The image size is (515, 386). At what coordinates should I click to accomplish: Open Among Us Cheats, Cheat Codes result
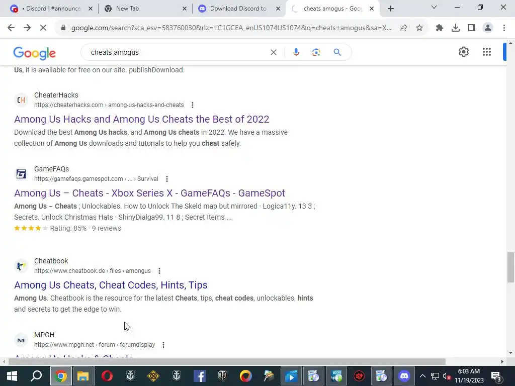(111, 285)
